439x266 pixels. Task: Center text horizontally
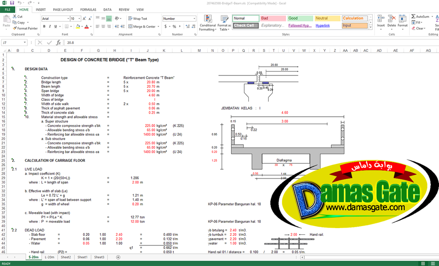[x=103, y=27]
